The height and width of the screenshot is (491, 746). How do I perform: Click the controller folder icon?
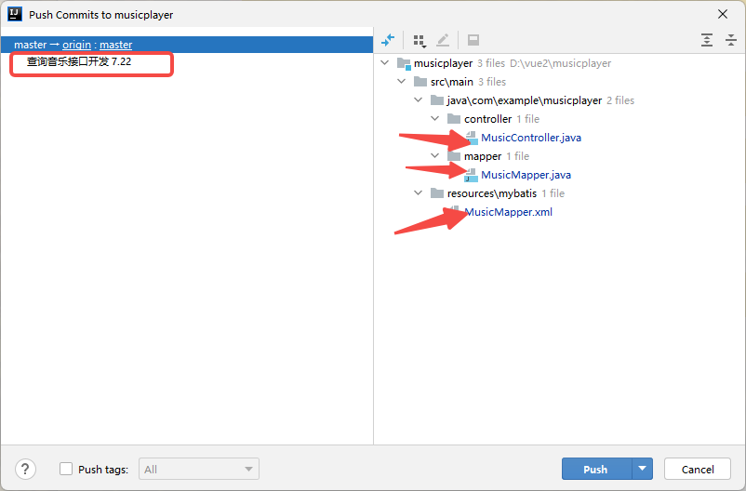point(454,118)
